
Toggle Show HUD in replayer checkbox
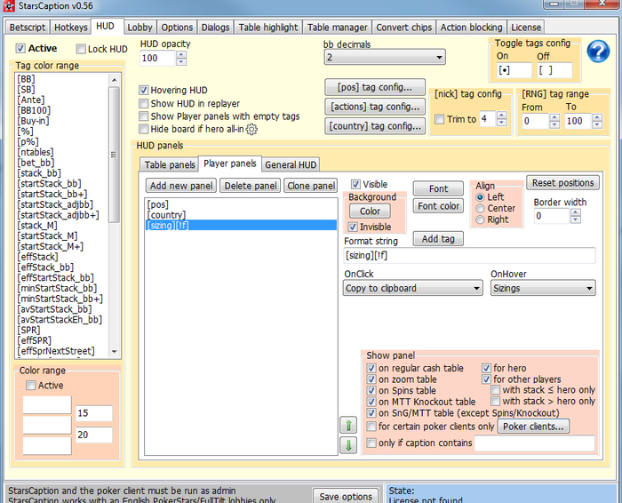145,103
